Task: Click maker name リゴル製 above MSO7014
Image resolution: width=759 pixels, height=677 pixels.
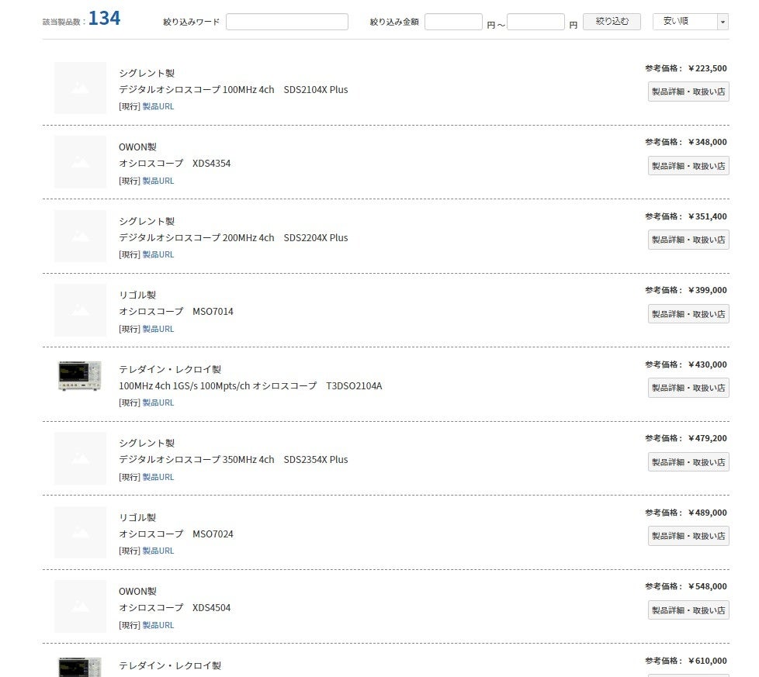Action: (x=137, y=295)
